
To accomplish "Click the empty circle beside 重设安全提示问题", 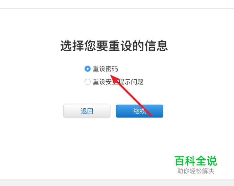I will (88, 82).
